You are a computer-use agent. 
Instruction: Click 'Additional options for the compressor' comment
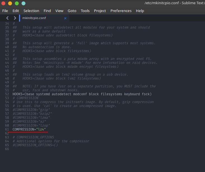pos(51,141)
